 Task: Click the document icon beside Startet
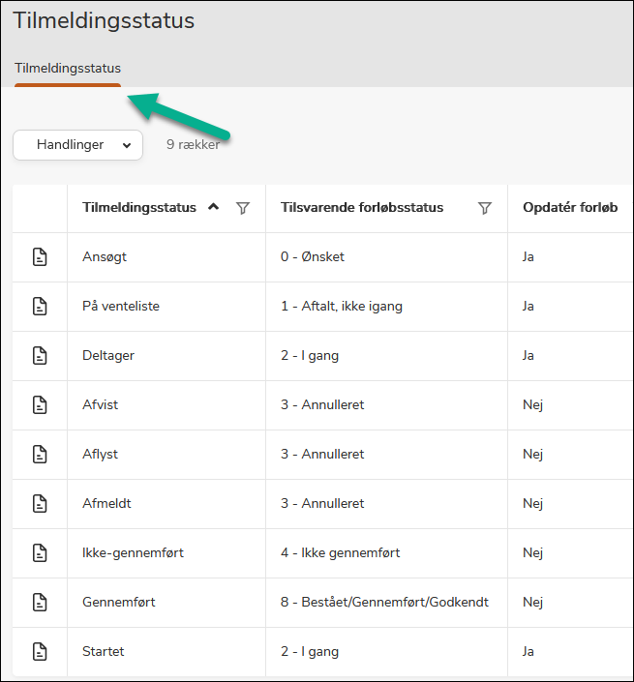click(40, 652)
